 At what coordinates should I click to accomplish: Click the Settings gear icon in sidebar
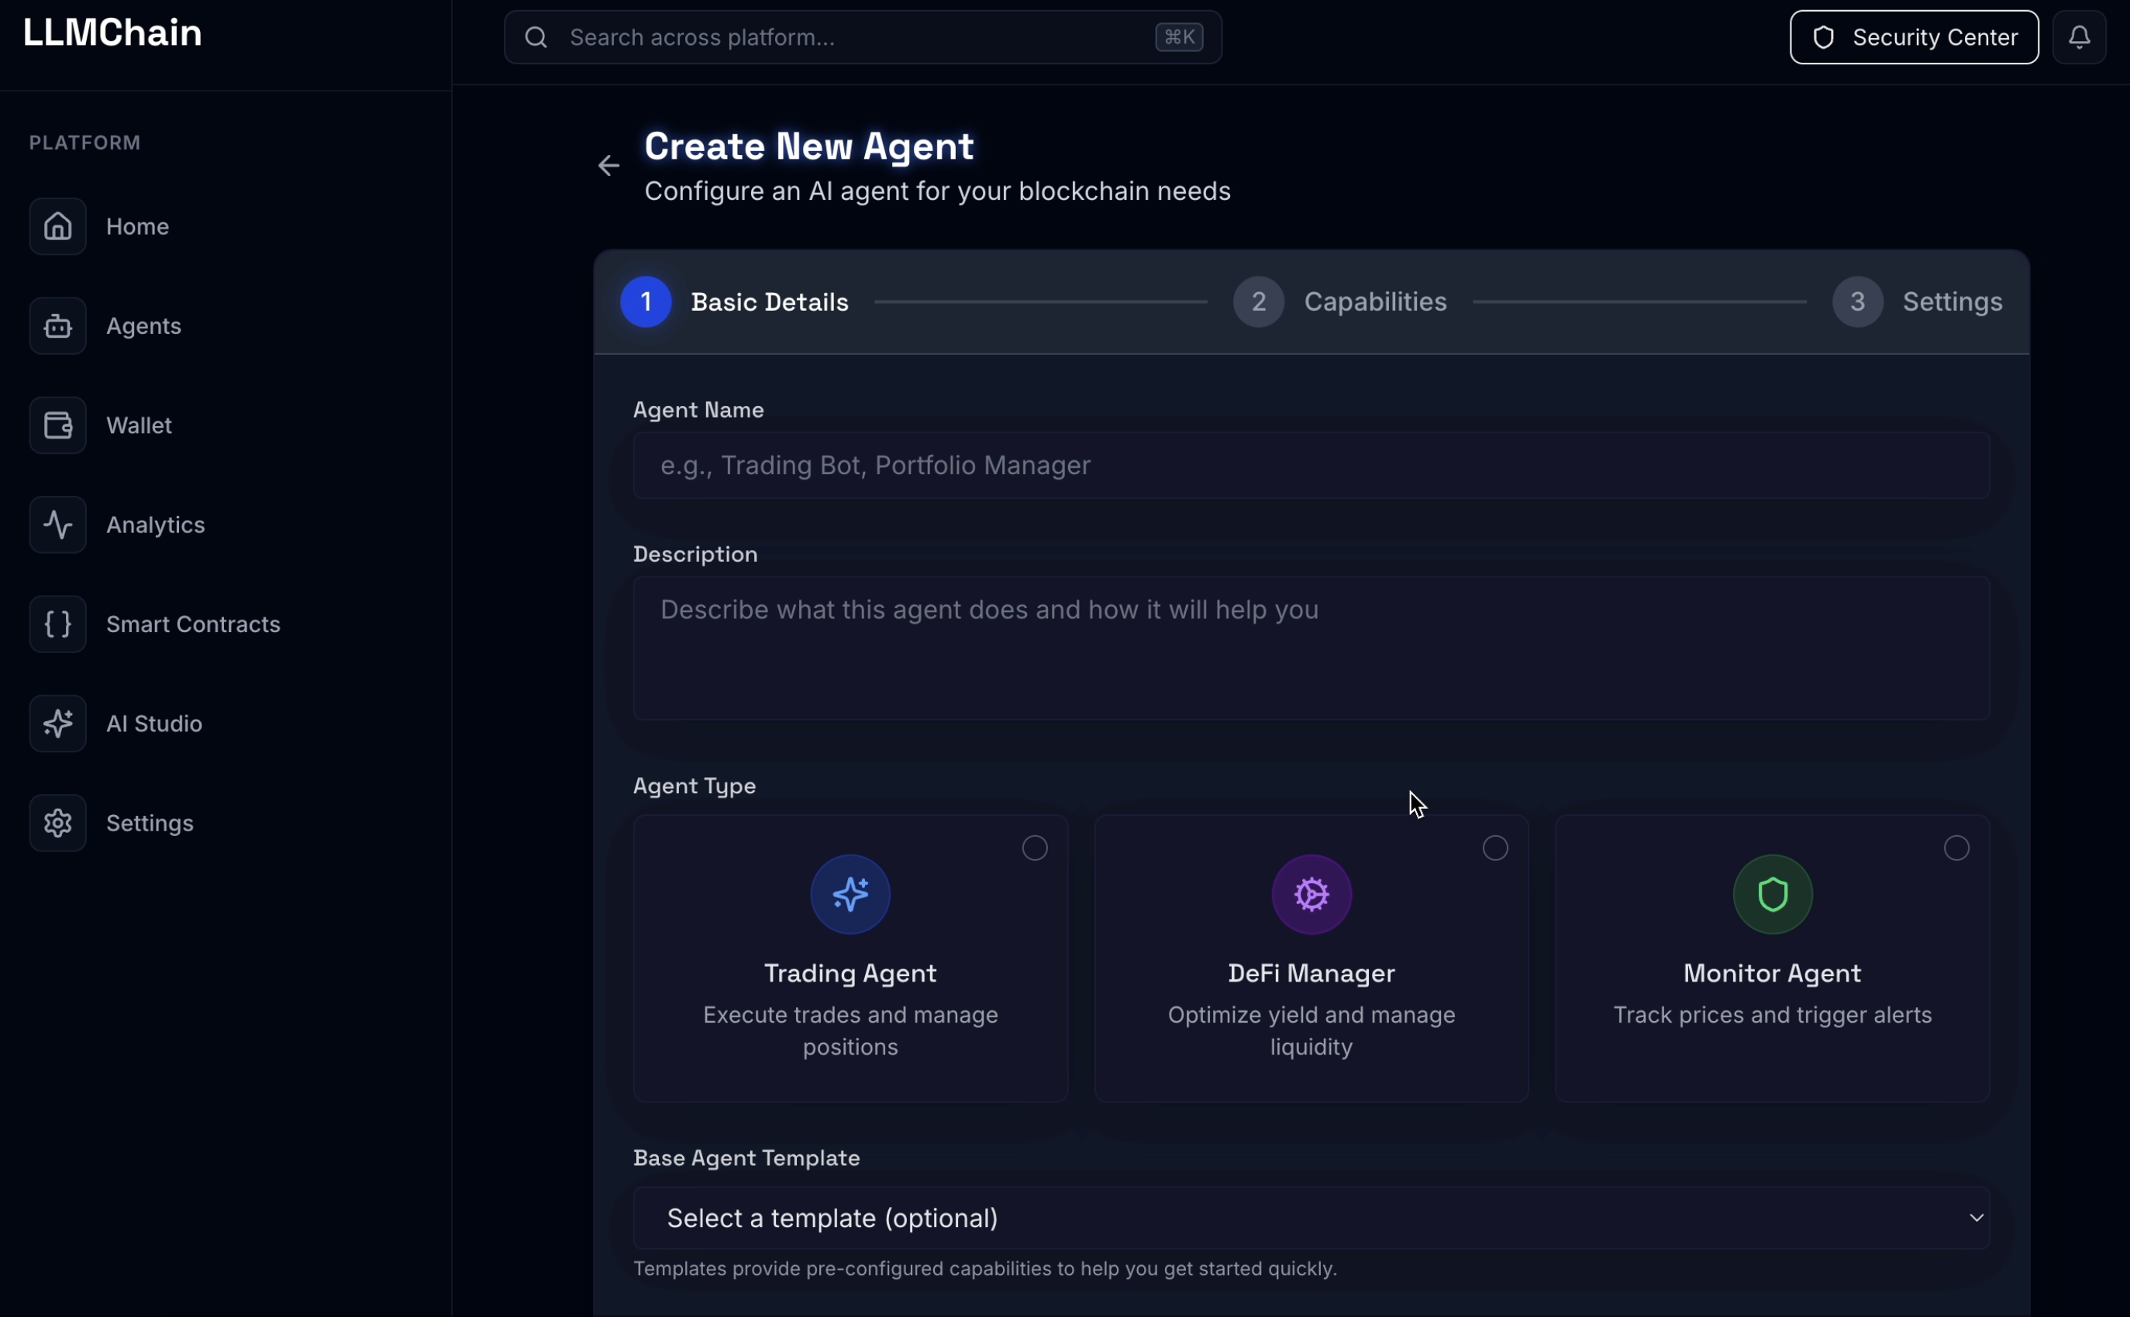pyautogui.click(x=57, y=822)
